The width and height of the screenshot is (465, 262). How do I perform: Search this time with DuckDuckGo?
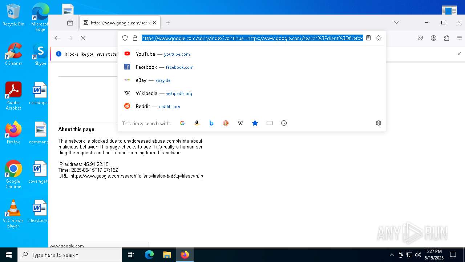[x=226, y=123]
